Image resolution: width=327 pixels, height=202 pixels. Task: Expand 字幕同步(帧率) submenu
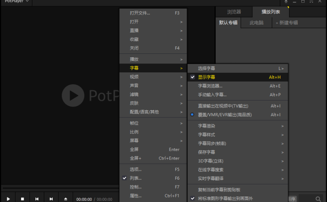[238, 143]
